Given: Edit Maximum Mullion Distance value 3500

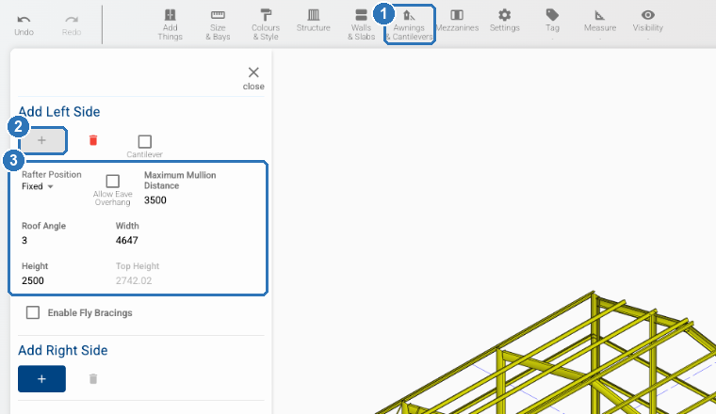Looking at the screenshot, I should (x=155, y=200).
